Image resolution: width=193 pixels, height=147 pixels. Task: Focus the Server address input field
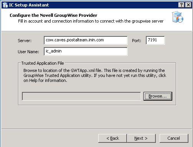pyautogui.click(x=86, y=40)
